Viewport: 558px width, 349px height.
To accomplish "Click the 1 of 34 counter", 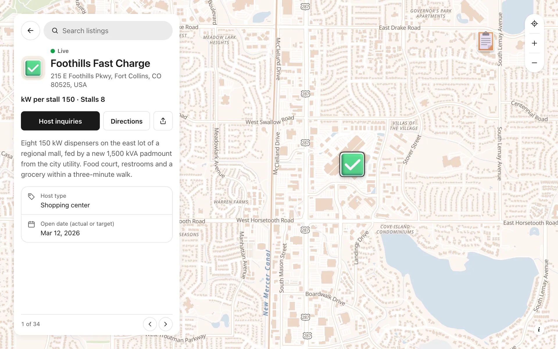I will click(x=31, y=324).
